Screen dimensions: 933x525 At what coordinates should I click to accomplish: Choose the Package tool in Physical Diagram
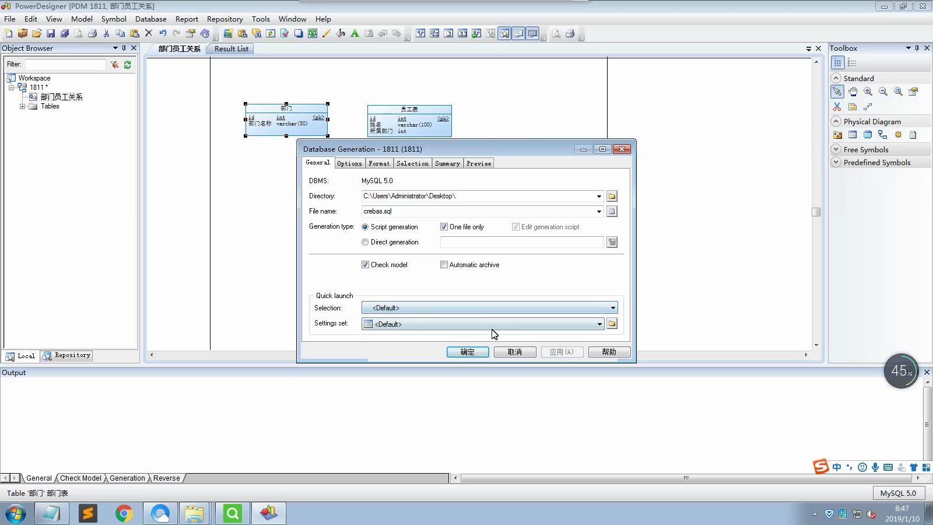(x=838, y=135)
